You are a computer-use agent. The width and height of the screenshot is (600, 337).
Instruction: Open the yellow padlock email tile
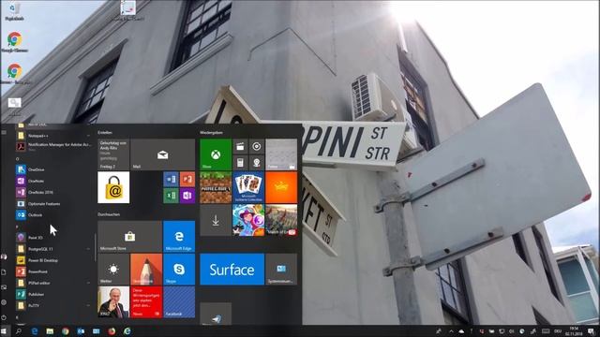pos(113,187)
